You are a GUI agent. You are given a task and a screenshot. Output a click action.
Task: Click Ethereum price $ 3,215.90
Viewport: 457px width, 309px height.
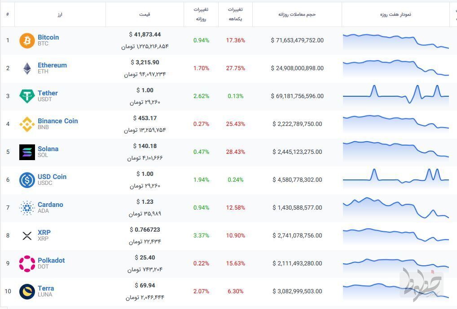click(145, 62)
